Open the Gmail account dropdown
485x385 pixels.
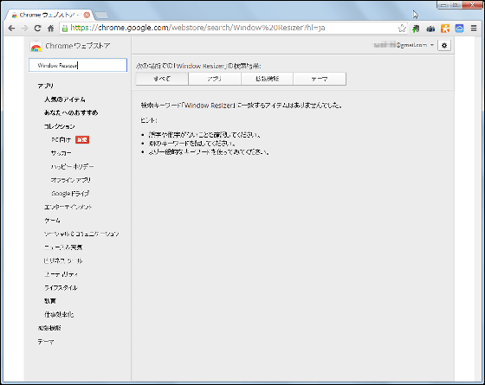pos(404,45)
